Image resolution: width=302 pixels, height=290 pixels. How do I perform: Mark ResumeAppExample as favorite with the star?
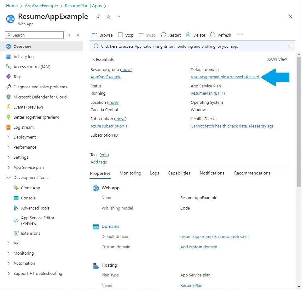coord(108,17)
